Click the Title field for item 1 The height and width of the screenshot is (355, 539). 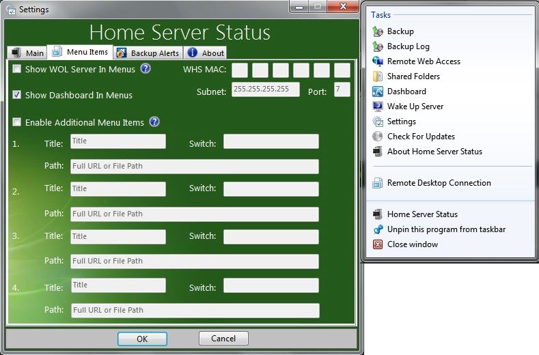118,141
